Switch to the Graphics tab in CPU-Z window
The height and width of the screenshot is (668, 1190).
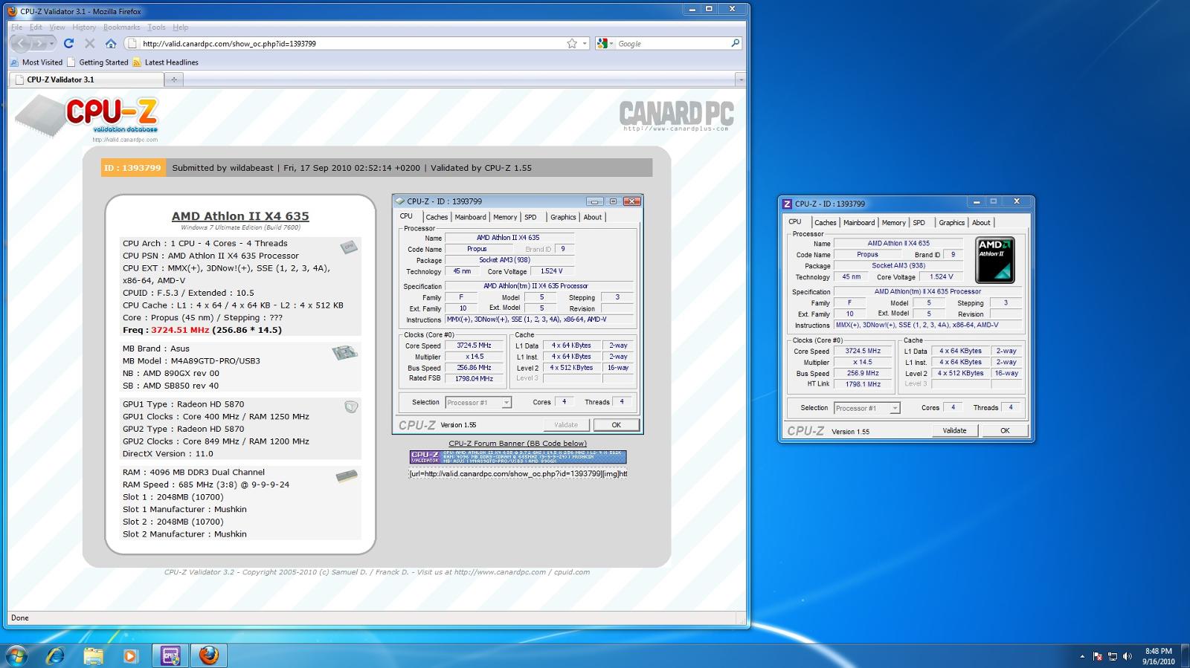951,223
